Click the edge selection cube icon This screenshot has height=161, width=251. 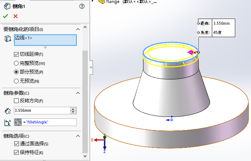coord(8,39)
